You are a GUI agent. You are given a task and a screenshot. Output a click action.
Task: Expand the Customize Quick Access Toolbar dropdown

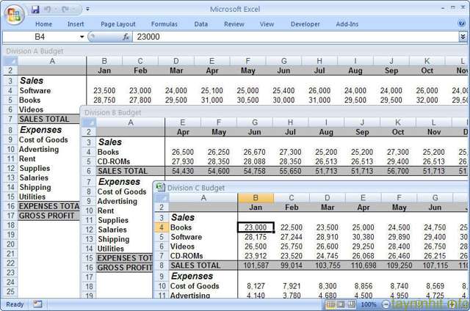click(x=87, y=10)
